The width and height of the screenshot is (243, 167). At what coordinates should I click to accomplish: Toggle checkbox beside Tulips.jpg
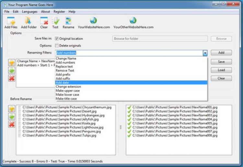(x=19, y=136)
